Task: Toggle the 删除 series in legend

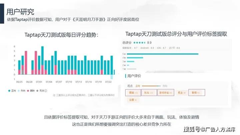Action: tap(32, 90)
